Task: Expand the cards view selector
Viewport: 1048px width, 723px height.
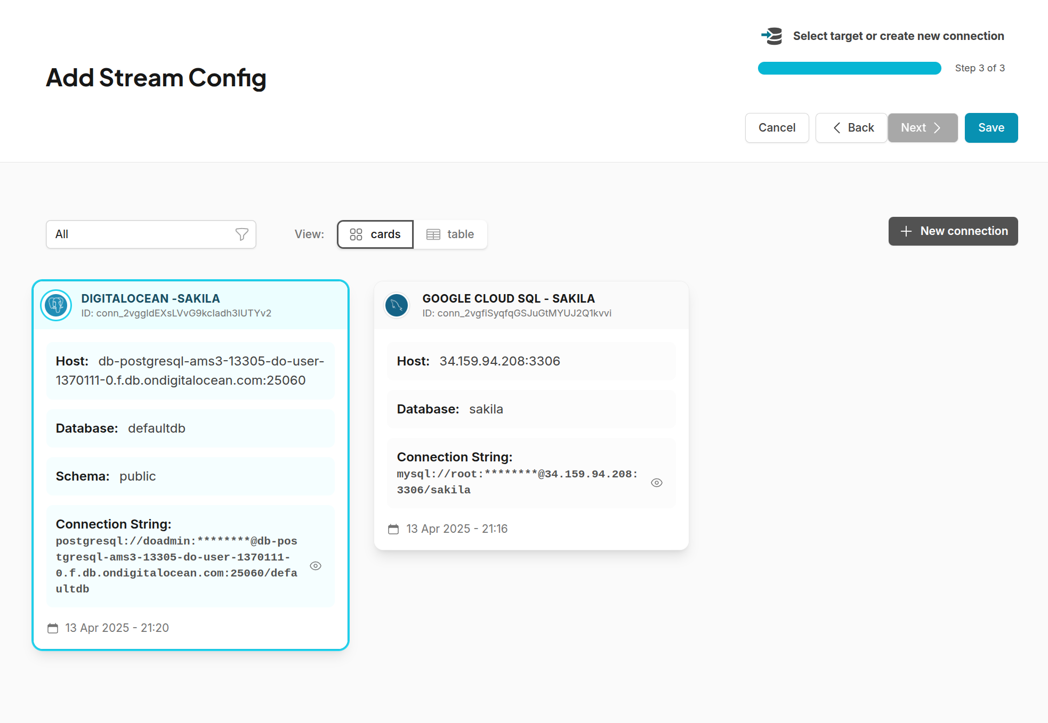Action: pos(374,234)
